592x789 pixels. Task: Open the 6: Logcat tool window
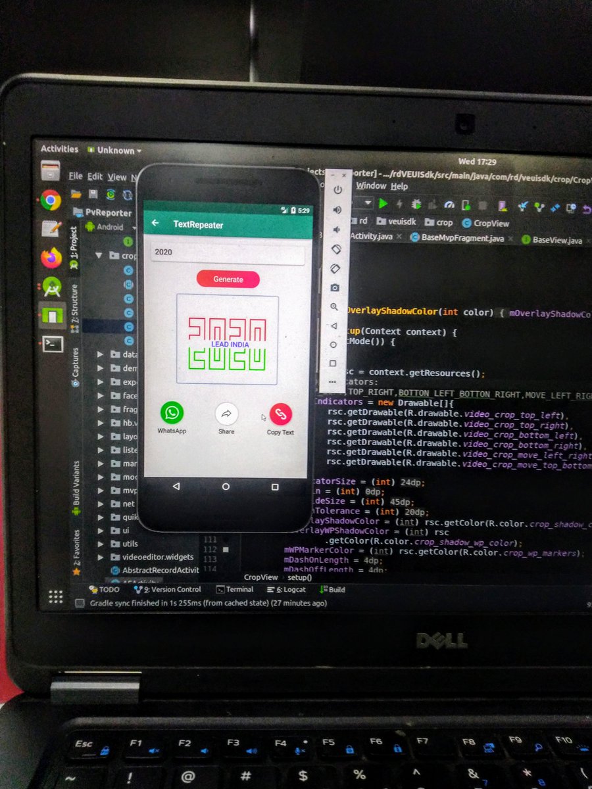286,590
